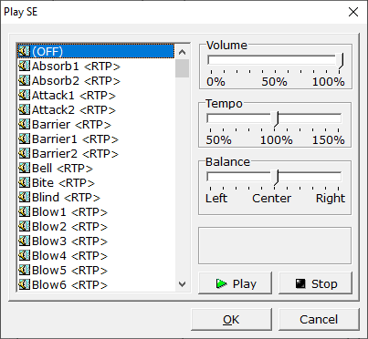Screen dimensions: 368x339
Task: Click the list scrollbar down arrow
Action: (x=183, y=284)
